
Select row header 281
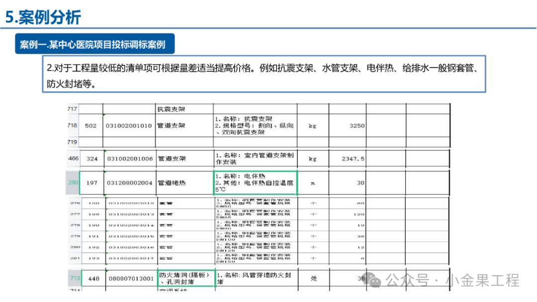coord(75,258)
